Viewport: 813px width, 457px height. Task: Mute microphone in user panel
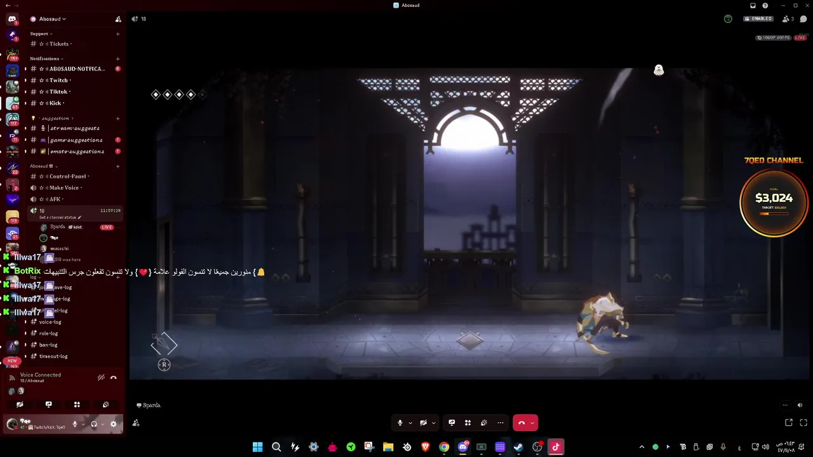click(75, 424)
